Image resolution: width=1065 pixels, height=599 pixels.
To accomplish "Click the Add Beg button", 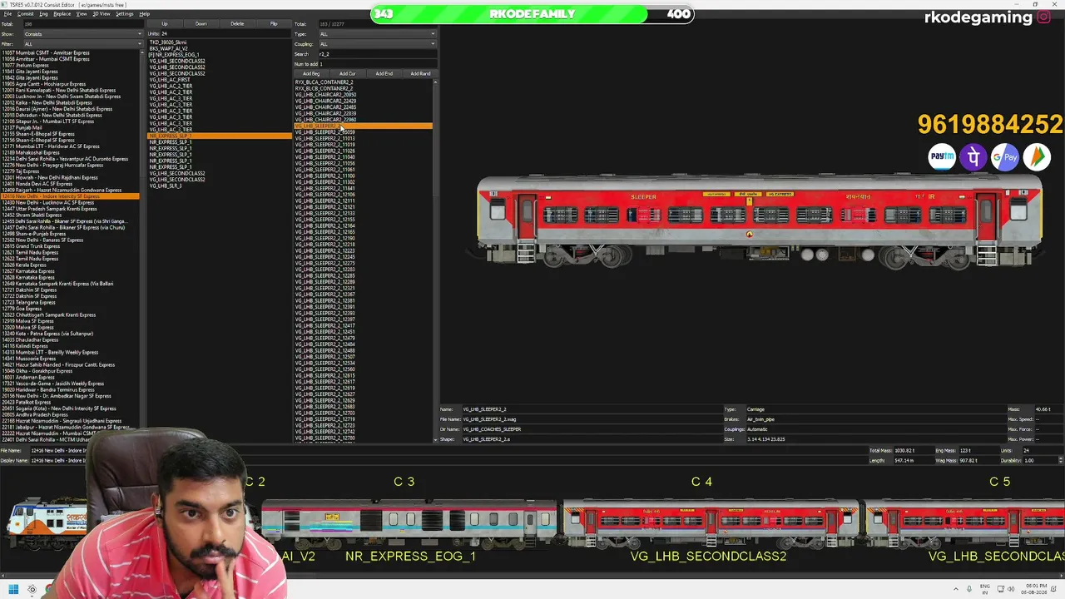I will click(311, 74).
